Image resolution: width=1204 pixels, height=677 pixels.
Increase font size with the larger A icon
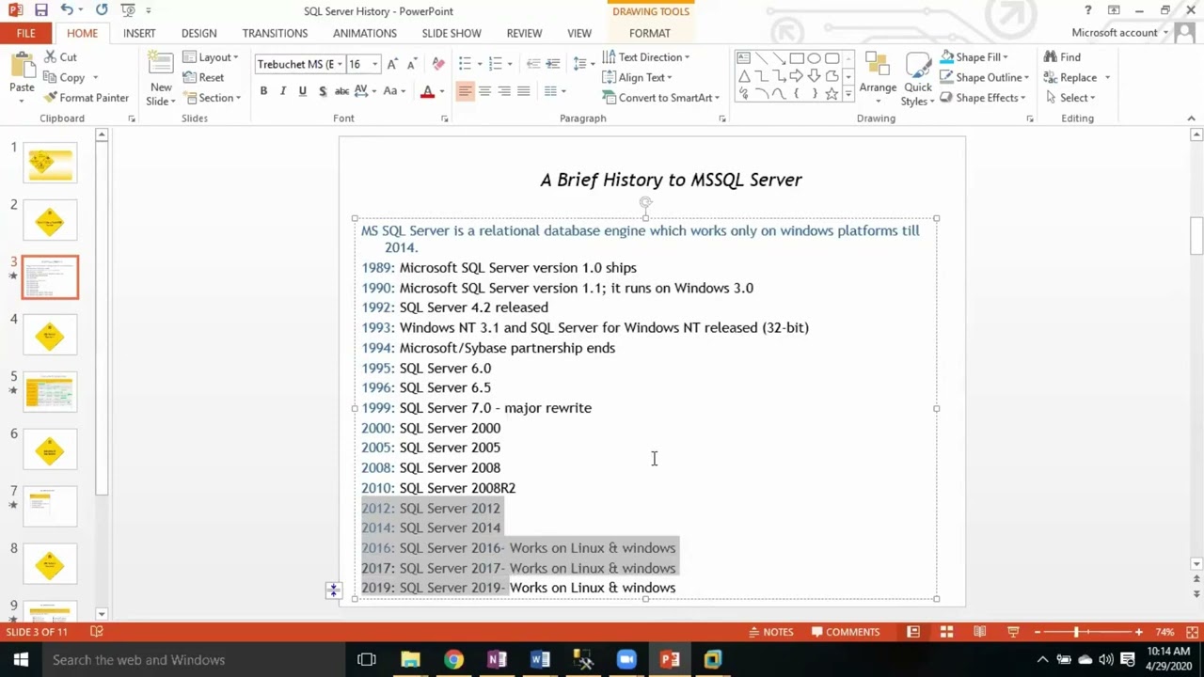coord(392,64)
